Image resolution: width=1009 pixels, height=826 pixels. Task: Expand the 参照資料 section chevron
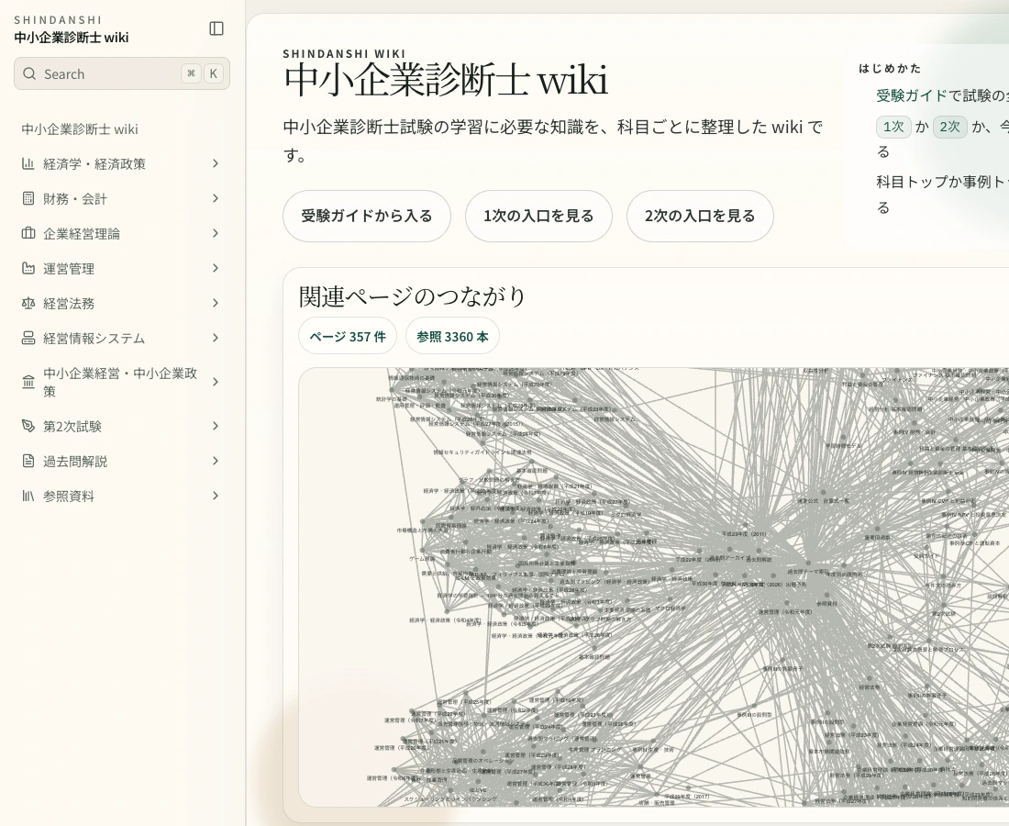coord(216,495)
